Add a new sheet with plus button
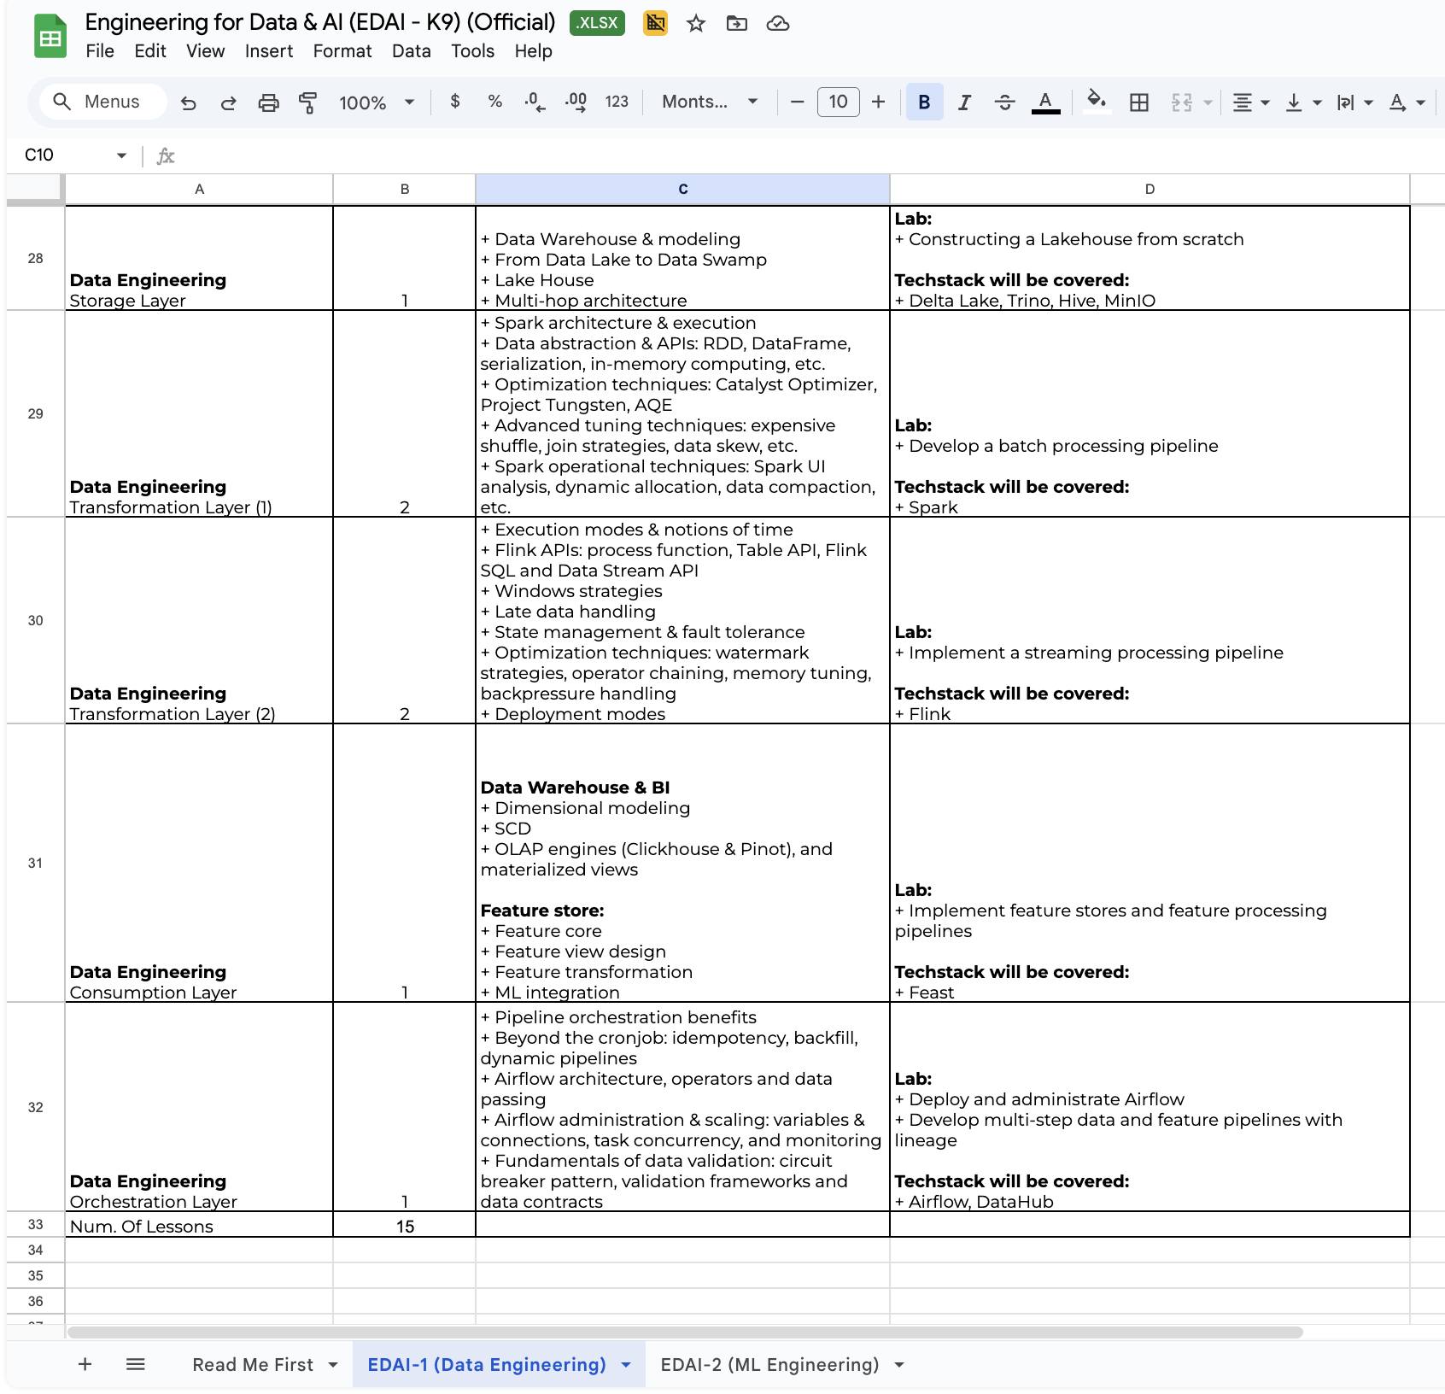1445x1394 pixels. (x=85, y=1364)
